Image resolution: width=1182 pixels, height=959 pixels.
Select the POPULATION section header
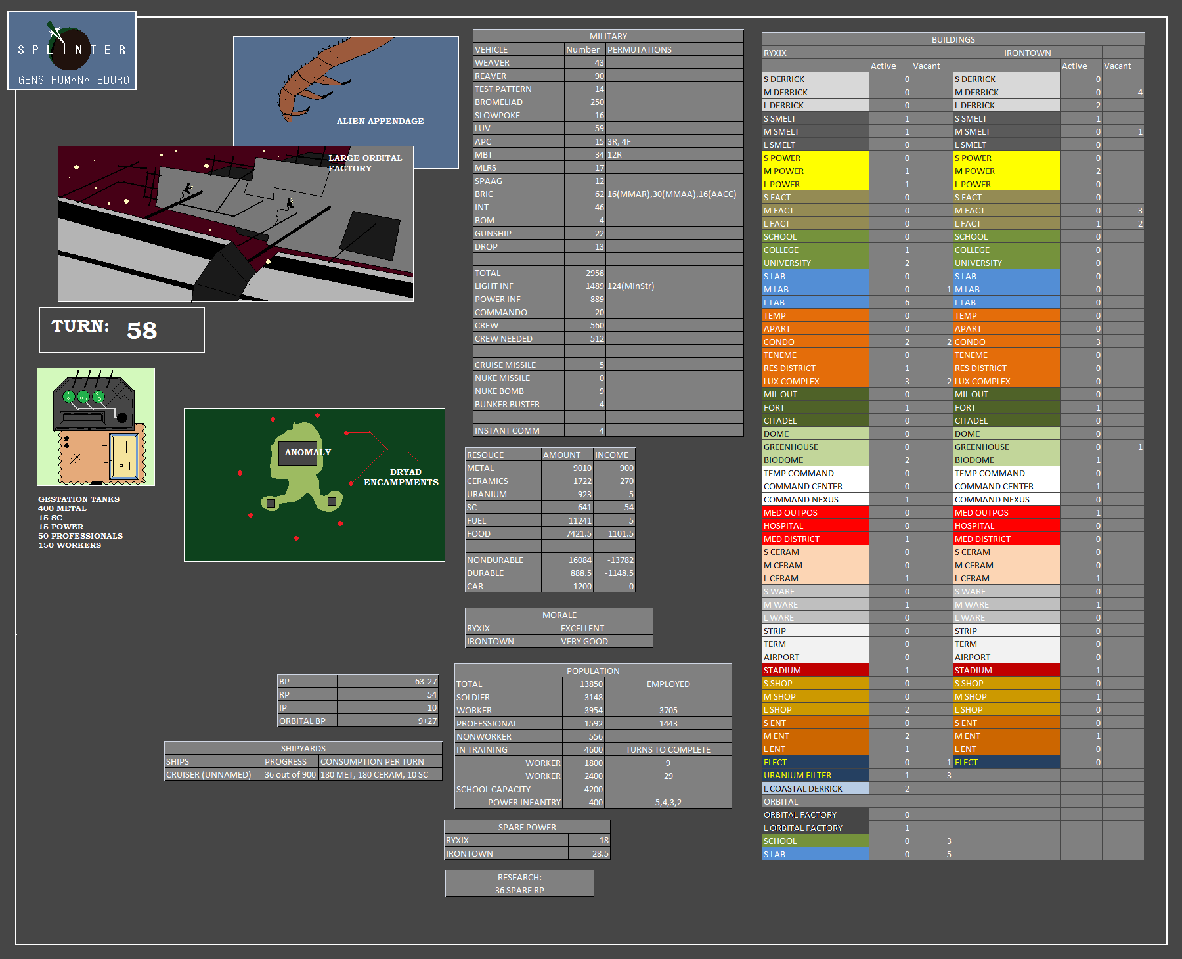(x=593, y=671)
